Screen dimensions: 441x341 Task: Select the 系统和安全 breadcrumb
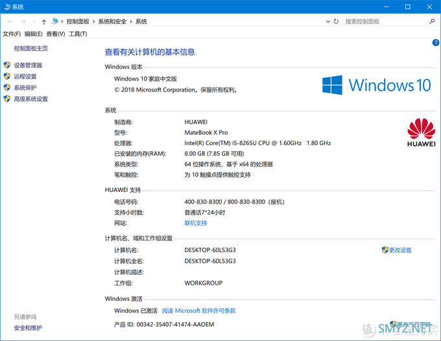112,21
